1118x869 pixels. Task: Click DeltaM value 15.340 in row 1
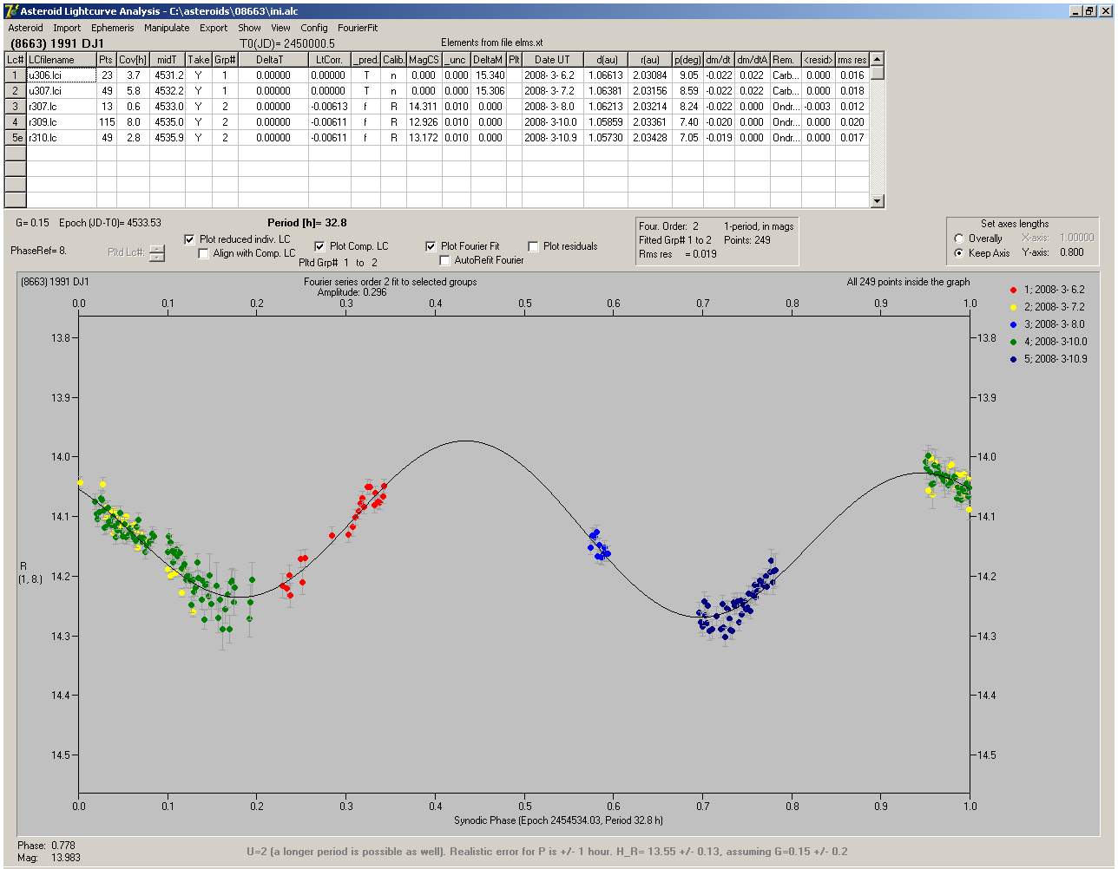(x=489, y=75)
